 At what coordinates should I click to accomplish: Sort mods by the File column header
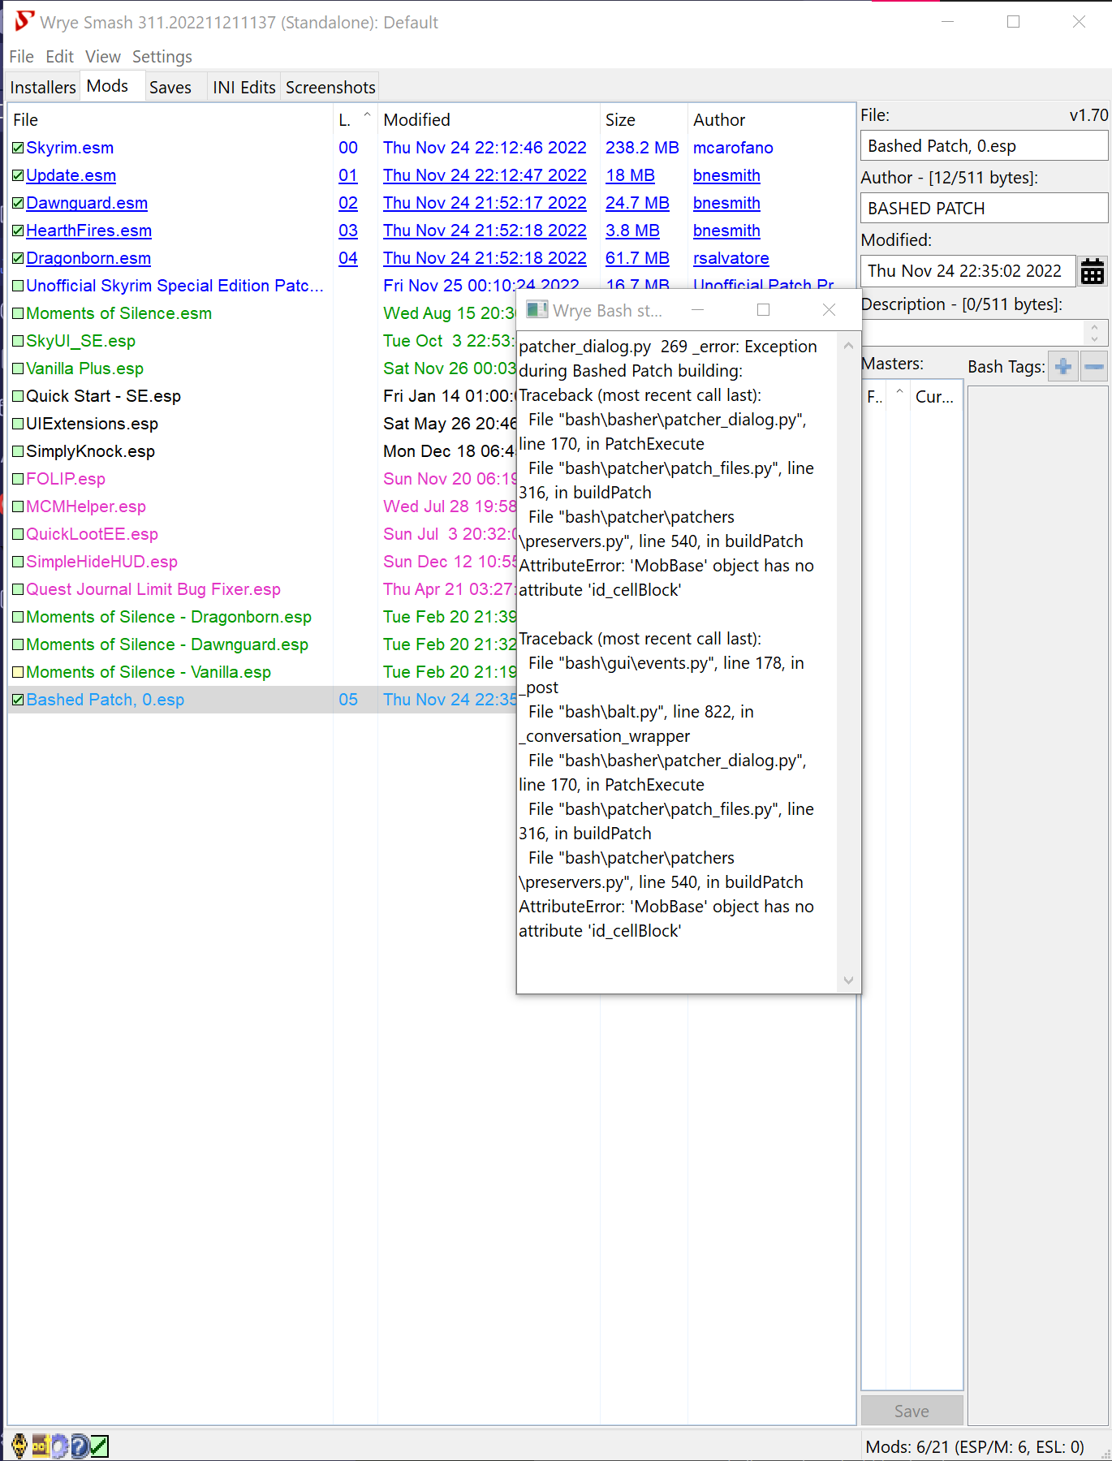point(170,119)
